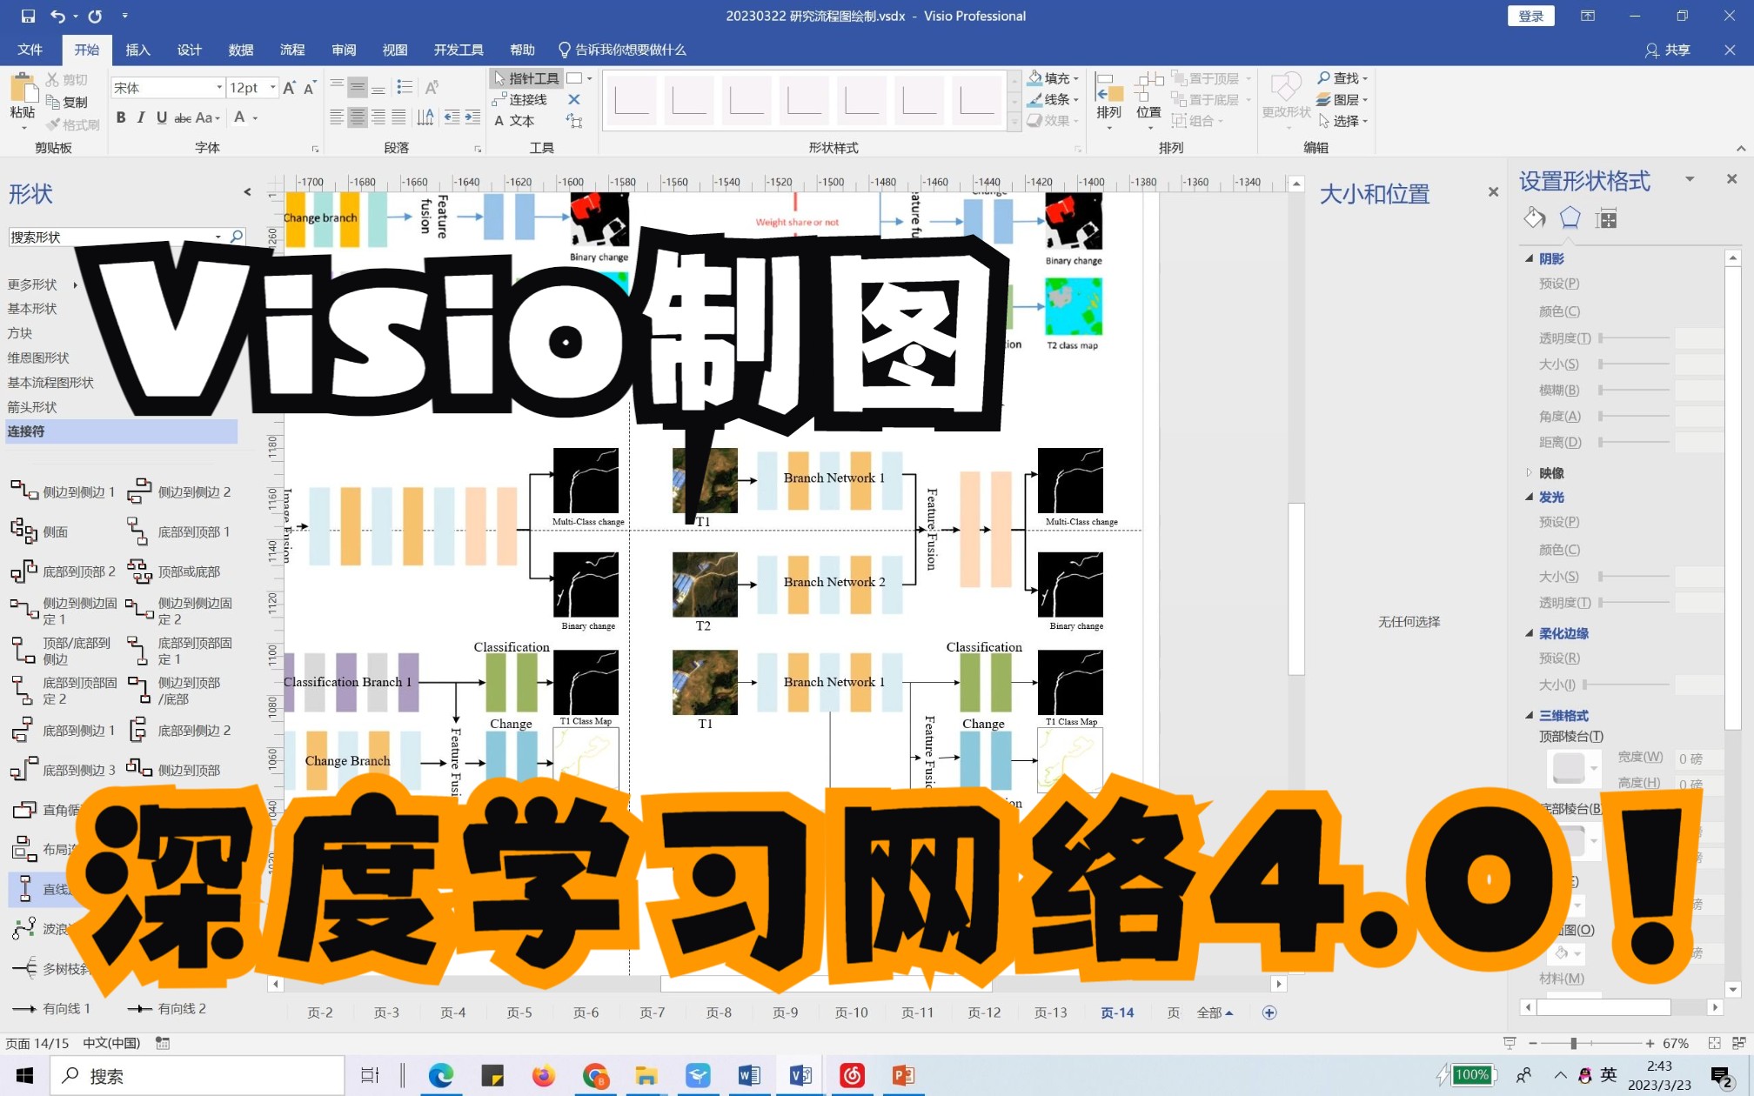The image size is (1754, 1096).
Task: Open the Fill (填充) dropdown
Action: [1053, 78]
